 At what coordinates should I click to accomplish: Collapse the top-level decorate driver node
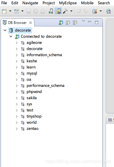[x=5, y=30]
